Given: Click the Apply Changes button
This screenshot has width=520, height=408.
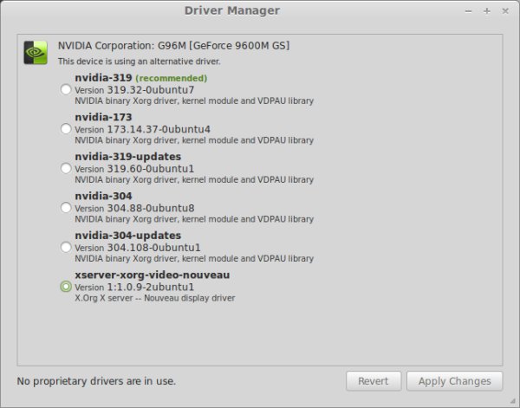Looking at the screenshot, I should (x=454, y=381).
